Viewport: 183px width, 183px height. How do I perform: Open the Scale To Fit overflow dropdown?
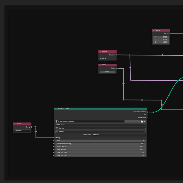click(101, 125)
